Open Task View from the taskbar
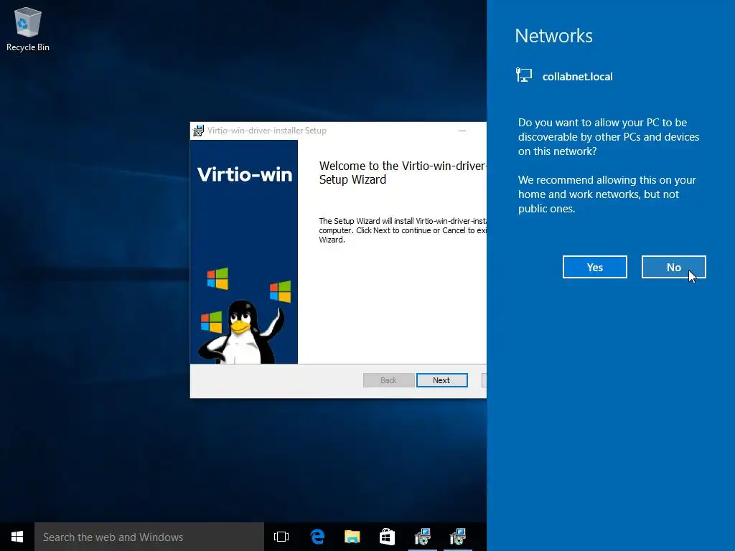This screenshot has width=735, height=551. [x=281, y=537]
